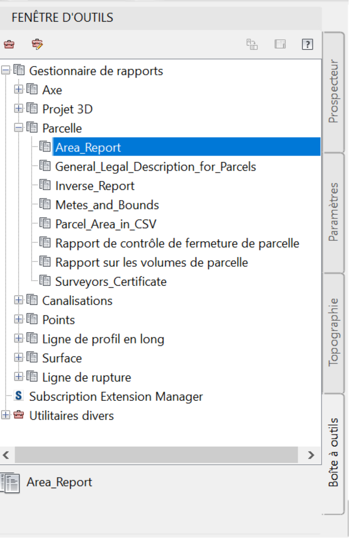Click the expand tree view toolbar icon
This screenshot has width=349, height=538.
[x=252, y=44]
